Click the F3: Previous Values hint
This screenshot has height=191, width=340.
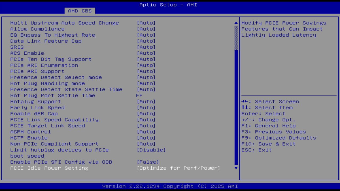pyautogui.click(x=274, y=132)
